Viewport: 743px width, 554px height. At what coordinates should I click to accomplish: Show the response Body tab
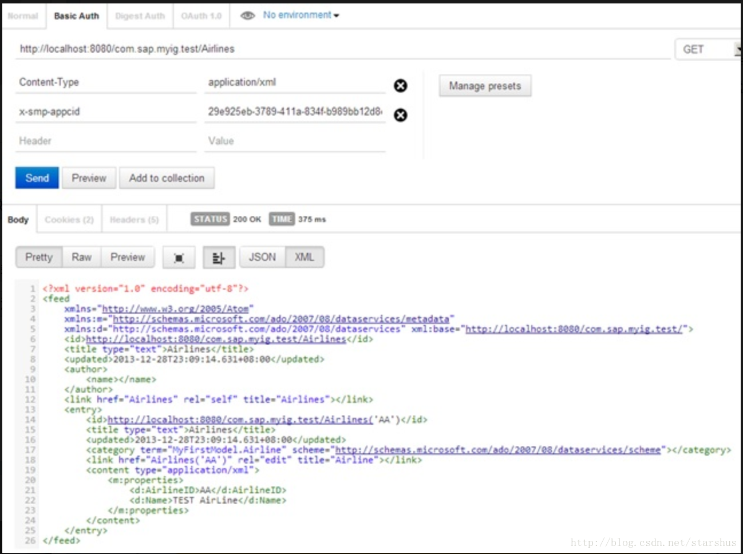(18, 220)
